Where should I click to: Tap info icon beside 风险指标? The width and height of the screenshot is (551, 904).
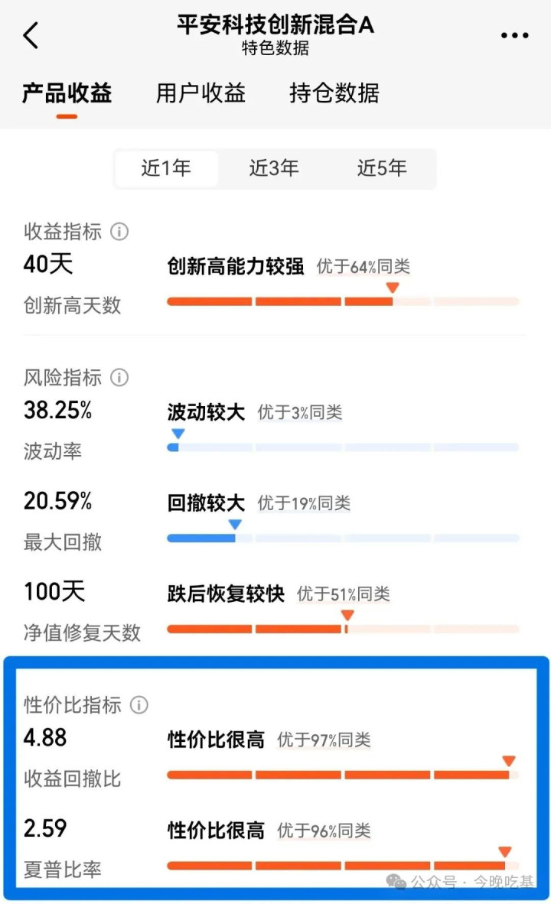(x=119, y=377)
